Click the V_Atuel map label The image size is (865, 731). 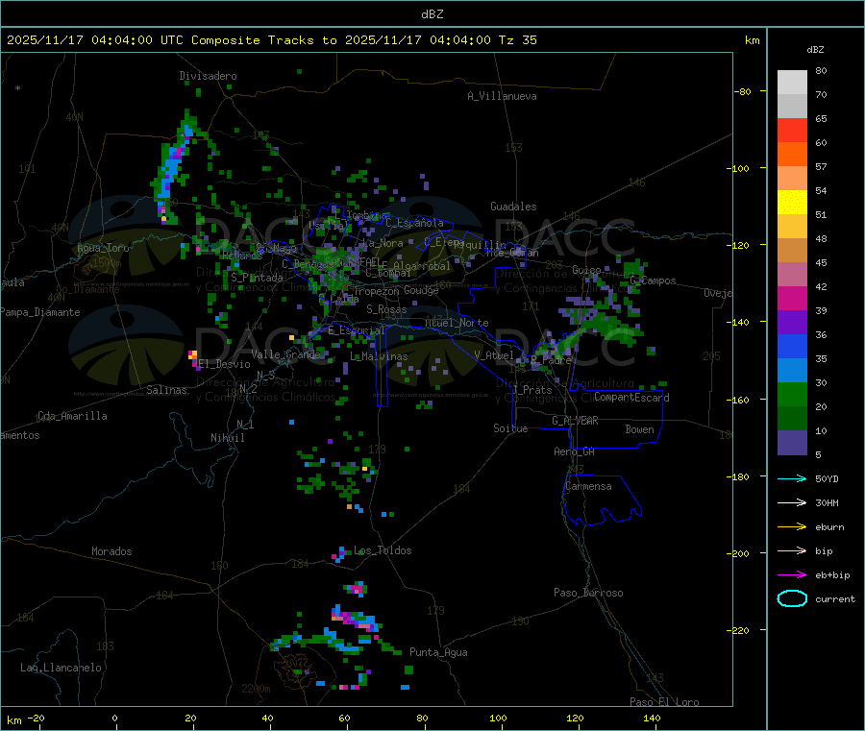(x=494, y=355)
